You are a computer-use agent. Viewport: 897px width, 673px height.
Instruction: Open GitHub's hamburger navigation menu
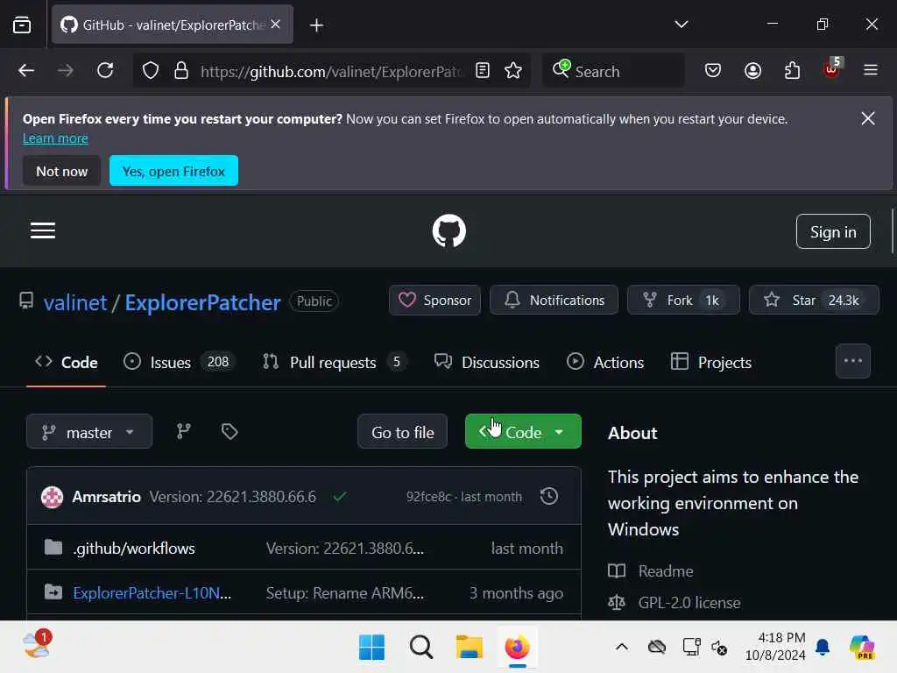tap(43, 230)
